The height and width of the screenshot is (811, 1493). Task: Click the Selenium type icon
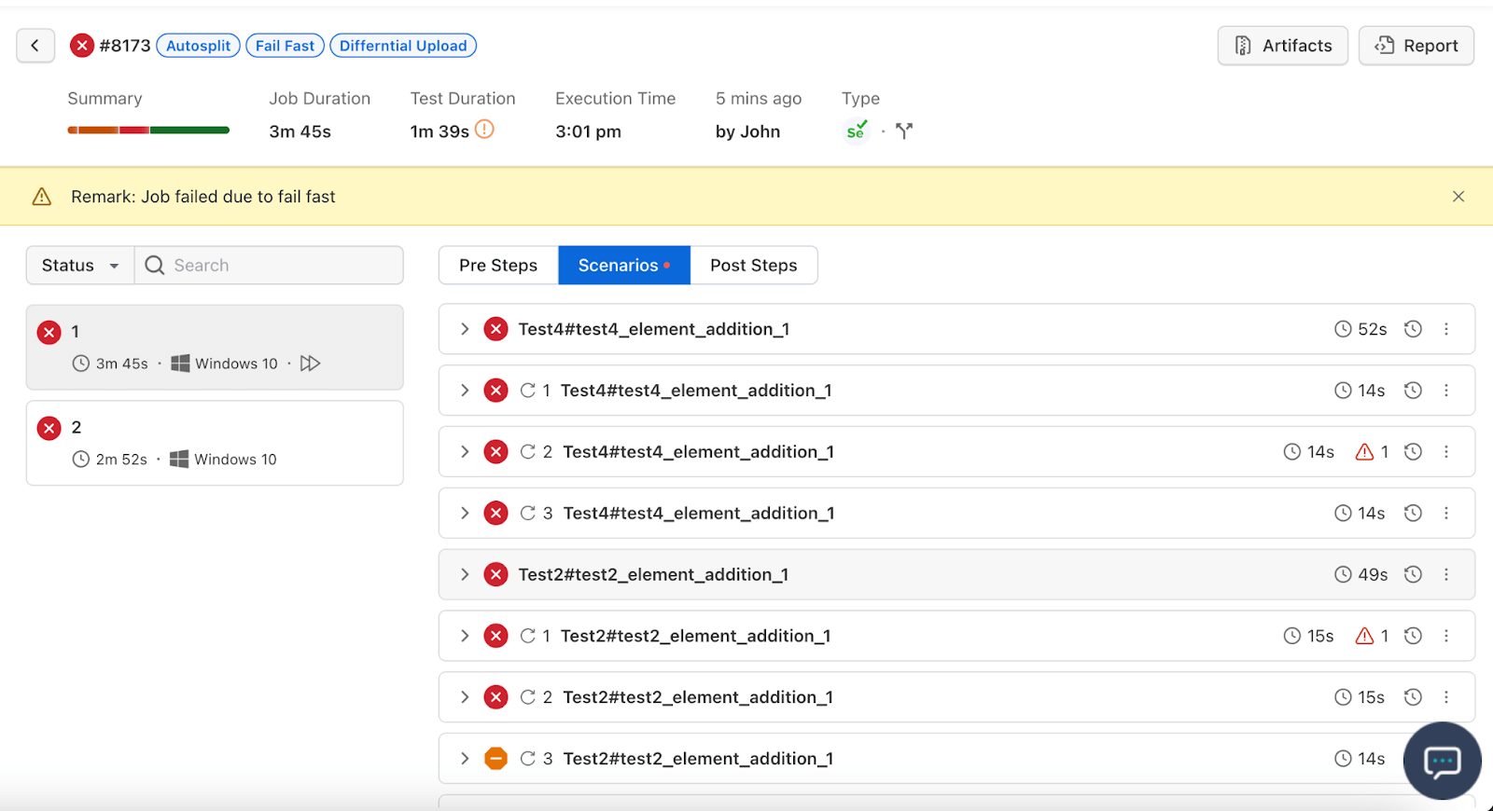click(856, 131)
